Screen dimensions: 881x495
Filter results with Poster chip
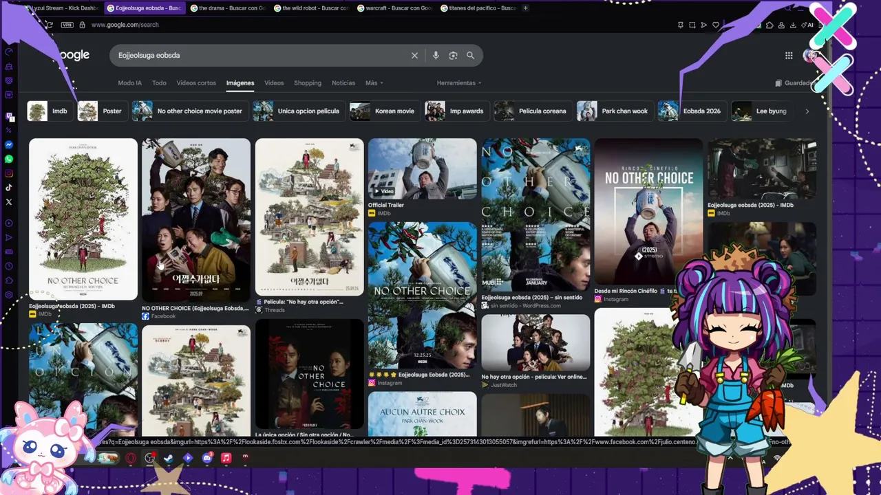(x=103, y=111)
